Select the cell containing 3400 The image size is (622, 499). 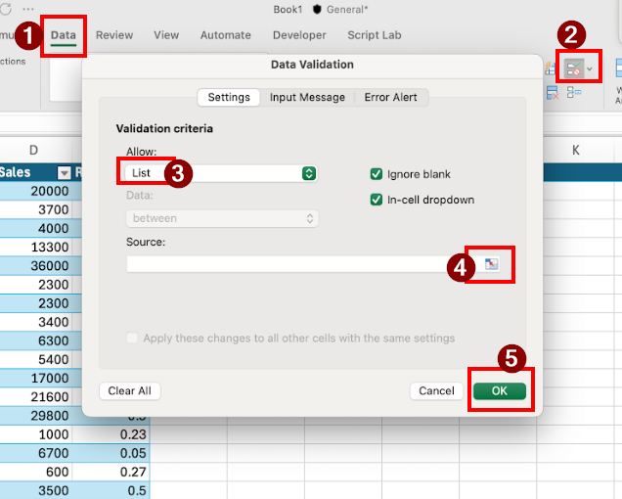click(36, 322)
